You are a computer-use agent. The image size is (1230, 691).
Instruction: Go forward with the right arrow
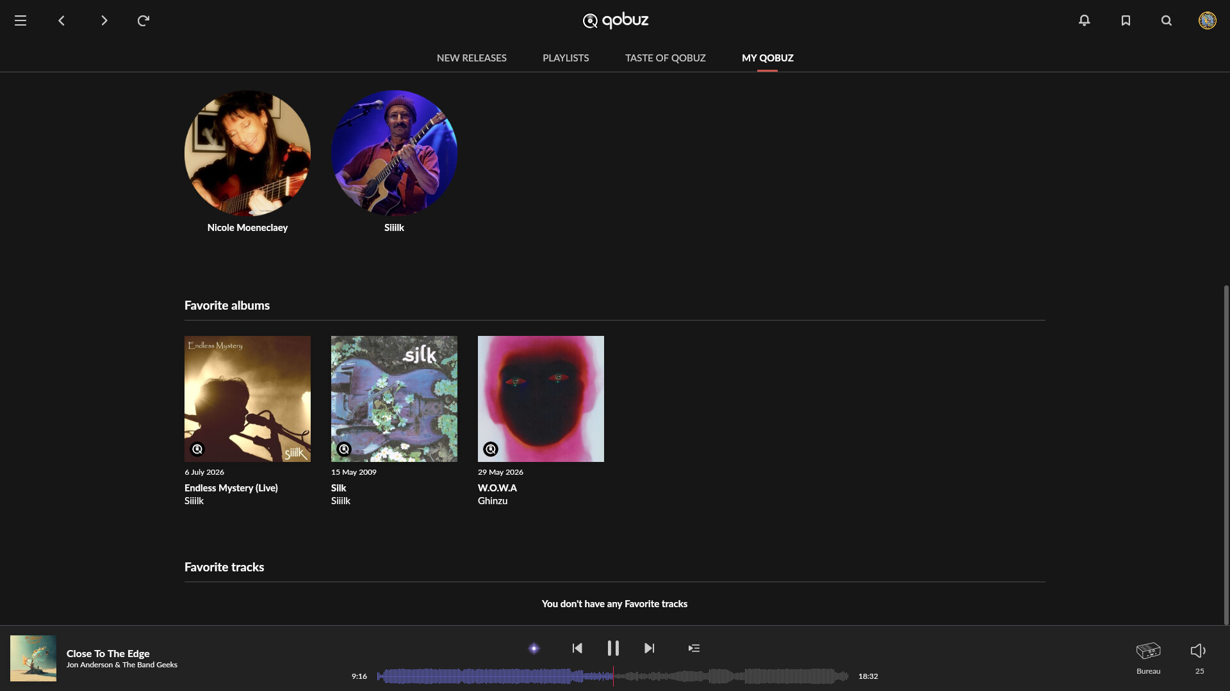(x=104, y=20)
